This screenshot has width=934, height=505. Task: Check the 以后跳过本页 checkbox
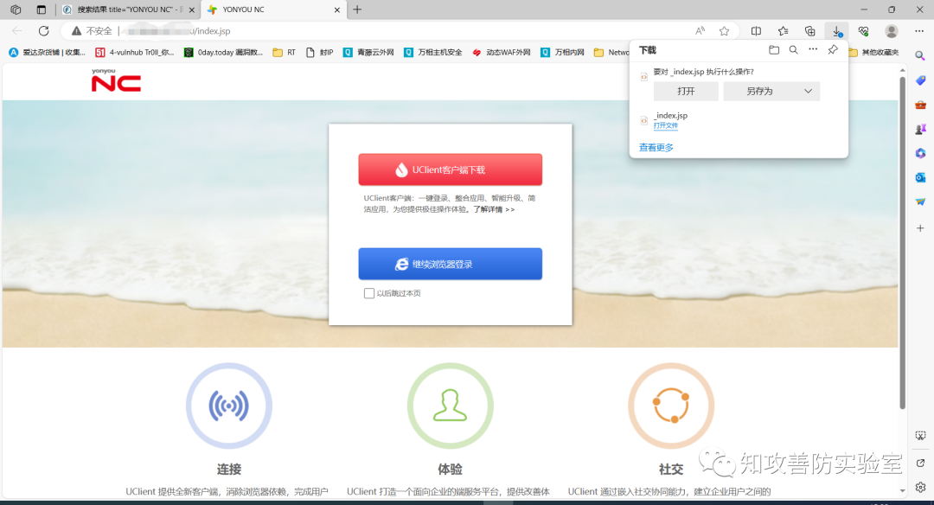coord(369,293)
